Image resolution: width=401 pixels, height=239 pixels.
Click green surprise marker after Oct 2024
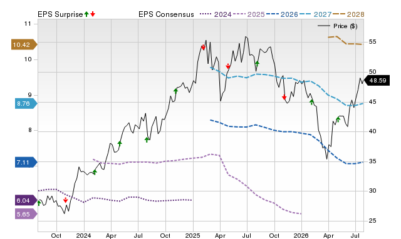tap(175, 91)
